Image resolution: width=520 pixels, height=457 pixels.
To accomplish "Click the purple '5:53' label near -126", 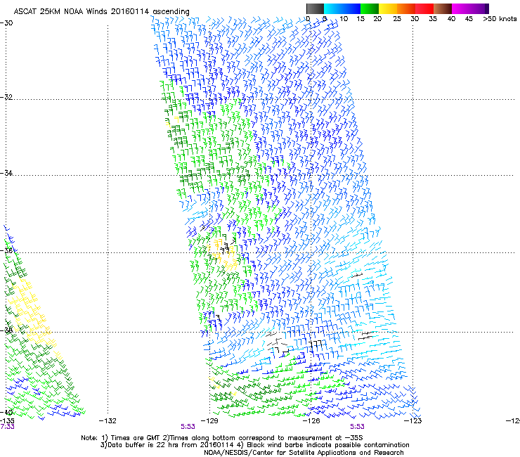I will 357,427.
